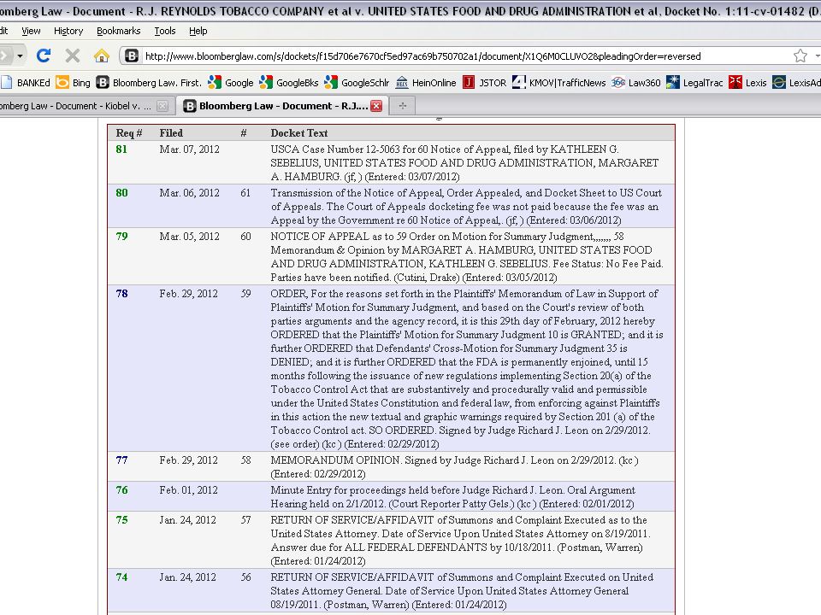Click the Bloomberg site icon in address bar
The image size is (821, 615).
click(132, 56)
